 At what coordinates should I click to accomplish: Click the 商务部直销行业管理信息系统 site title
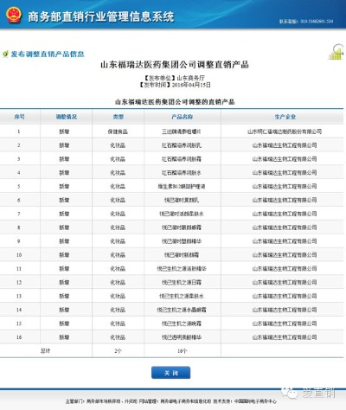point(101,16)
